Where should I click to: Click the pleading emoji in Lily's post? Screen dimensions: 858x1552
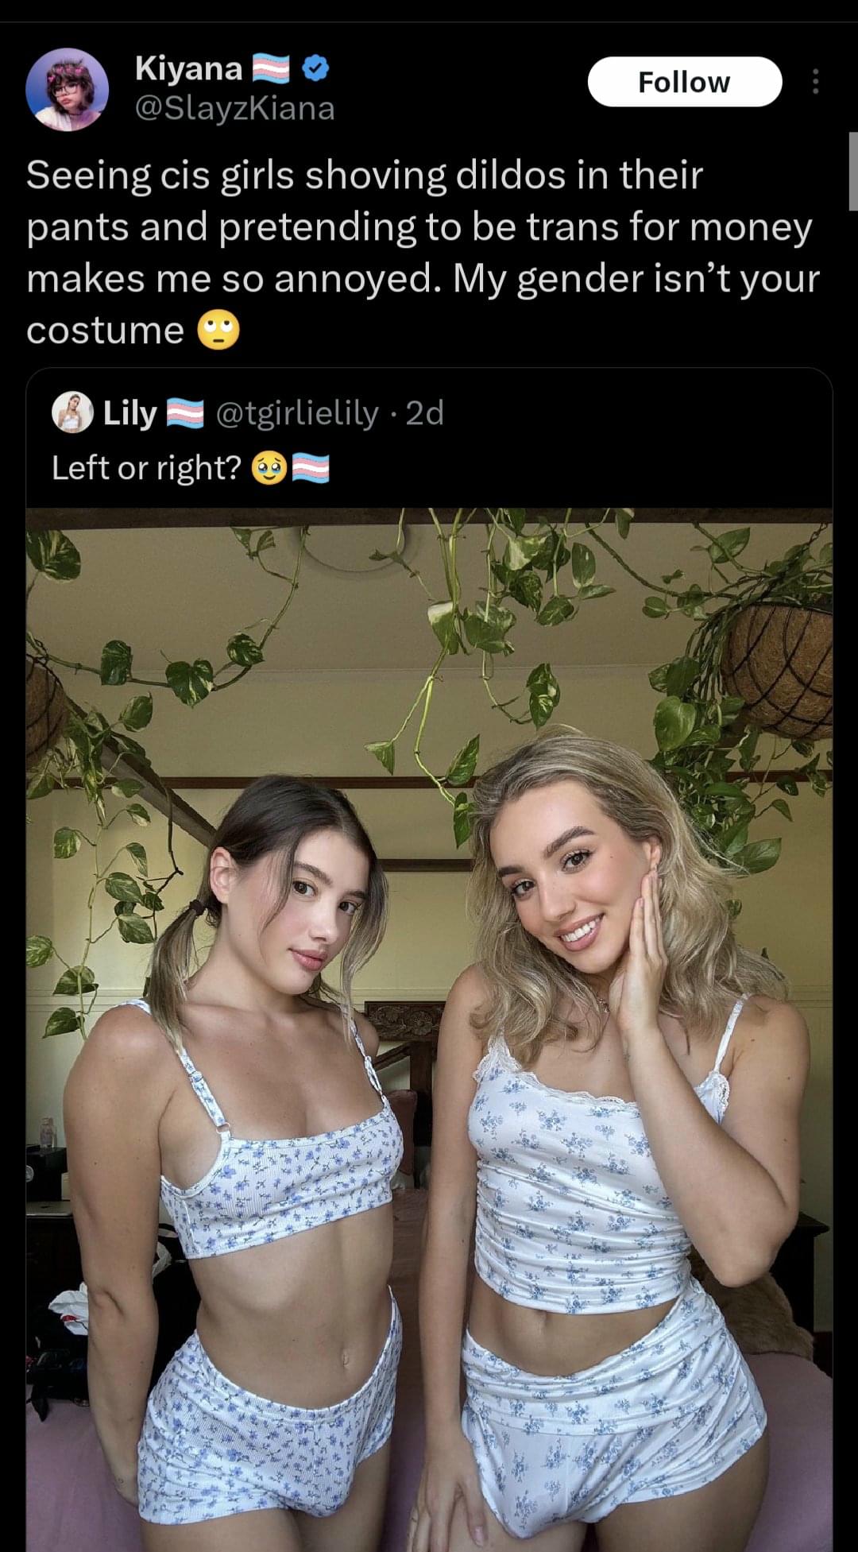point(269,469)
